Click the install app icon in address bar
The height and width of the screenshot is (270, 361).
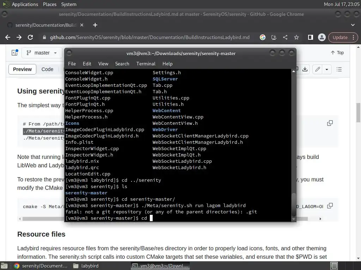point(274,37)
